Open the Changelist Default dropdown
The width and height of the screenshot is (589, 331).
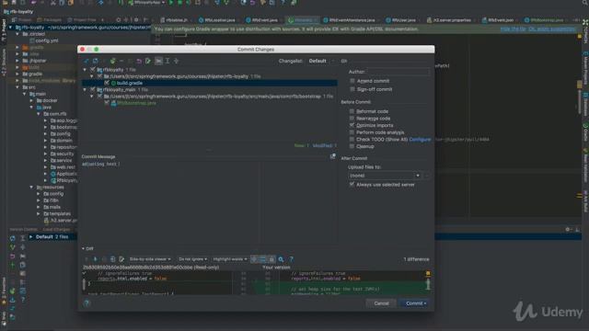point(321,61)
